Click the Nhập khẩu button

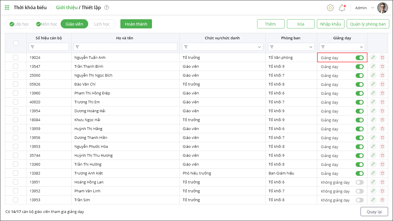pos(330,24)
